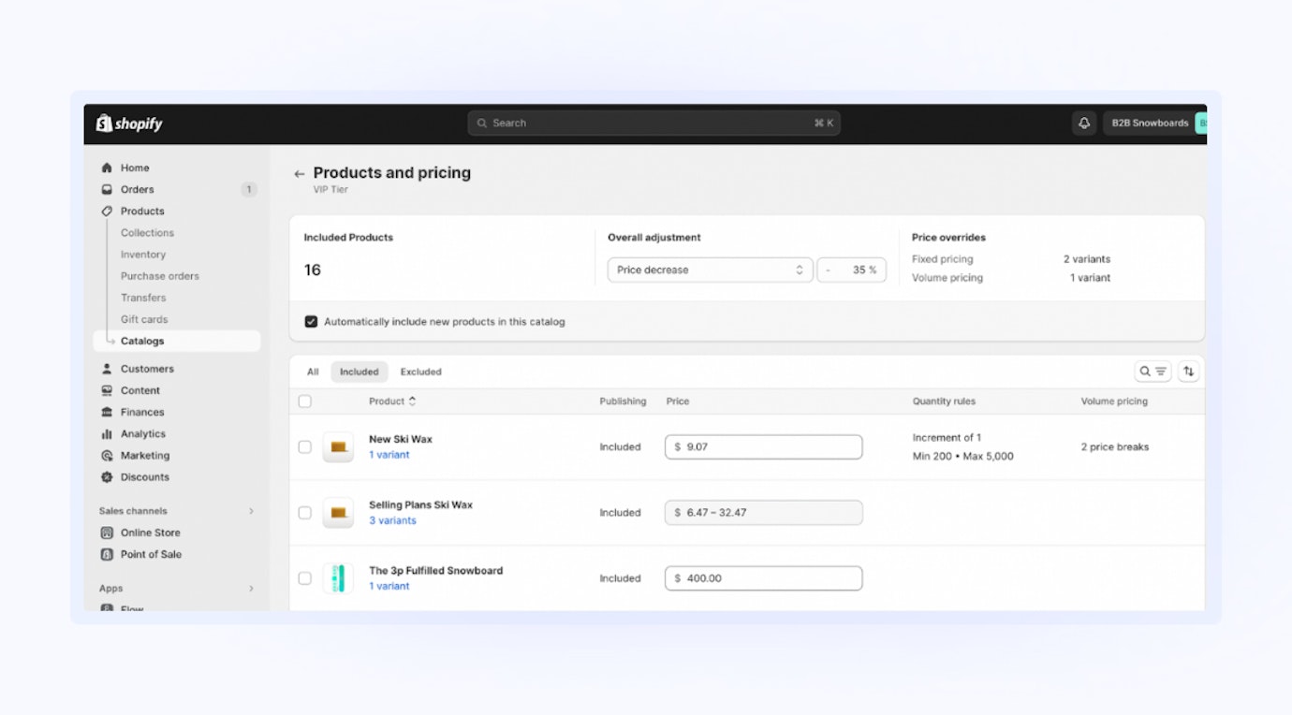Click the Increment of 1 quantity rule
Viewport: 1292px width, 715px height.
947,437
